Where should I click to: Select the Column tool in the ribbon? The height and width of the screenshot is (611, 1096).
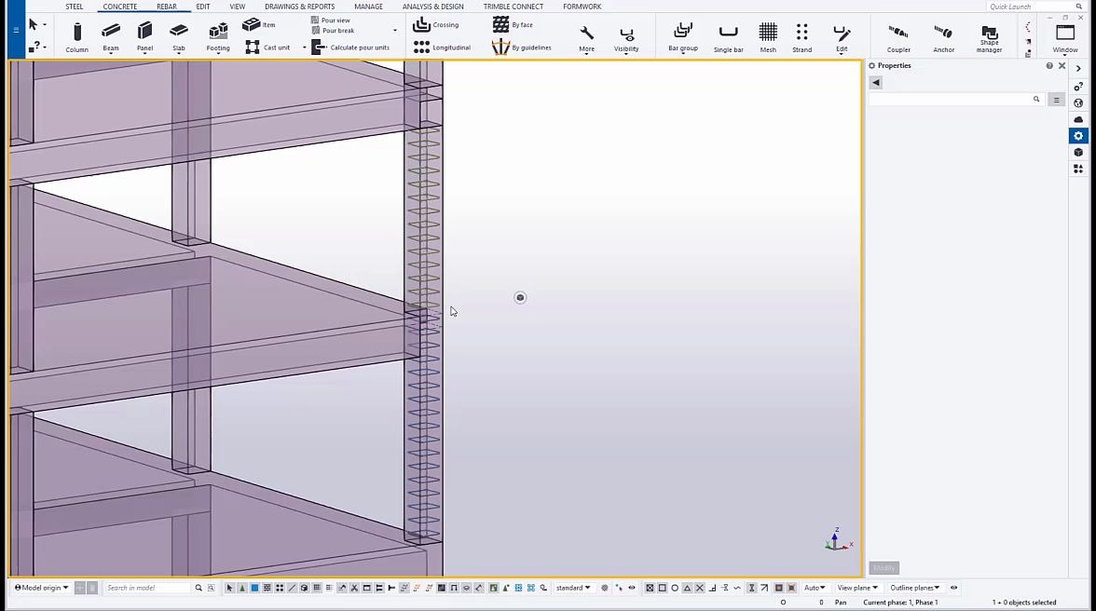pyautogui.click(x=76, y=37)
